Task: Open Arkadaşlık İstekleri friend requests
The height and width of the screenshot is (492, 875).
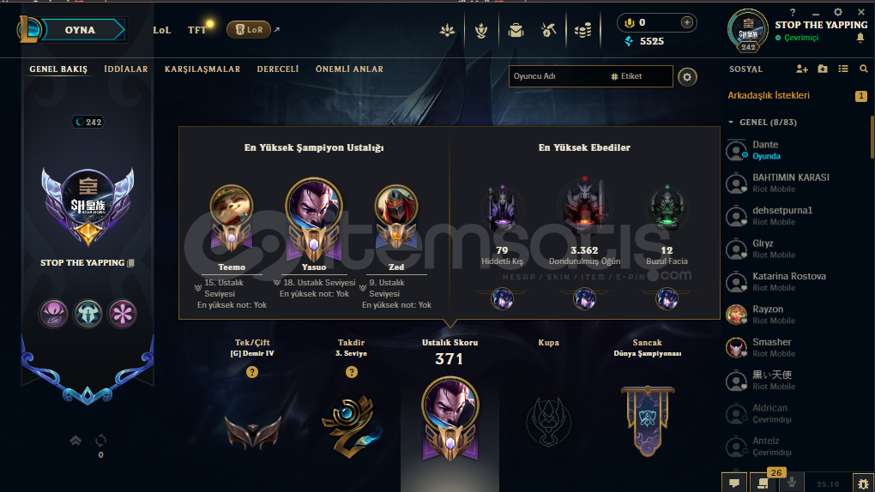Action: click(769, 95)
